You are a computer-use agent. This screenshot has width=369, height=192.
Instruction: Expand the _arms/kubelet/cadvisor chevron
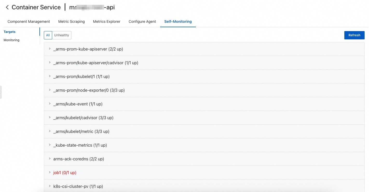pos(50,117)
